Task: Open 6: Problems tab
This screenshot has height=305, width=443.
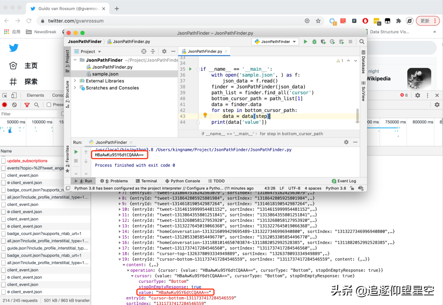Action: tap(114, 181)
